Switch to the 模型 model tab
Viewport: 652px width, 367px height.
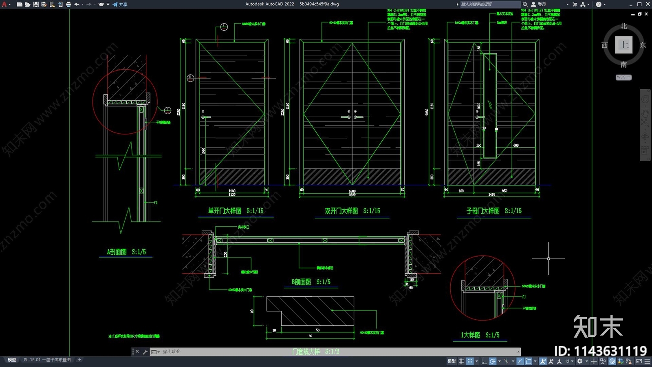12,360
